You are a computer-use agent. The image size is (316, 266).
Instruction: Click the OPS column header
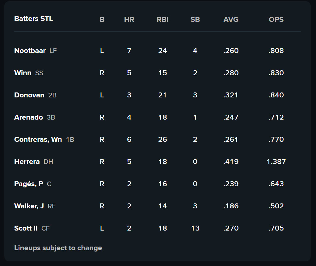(x=276, y=19)
